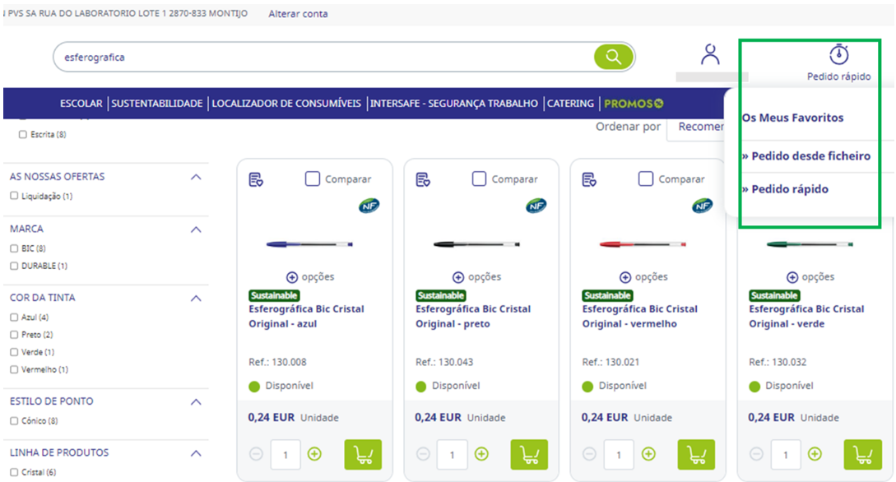This screenshot has width=896, height=482.
Task: Click the NF badge on preto pen
Action: (x=536, y=206)
